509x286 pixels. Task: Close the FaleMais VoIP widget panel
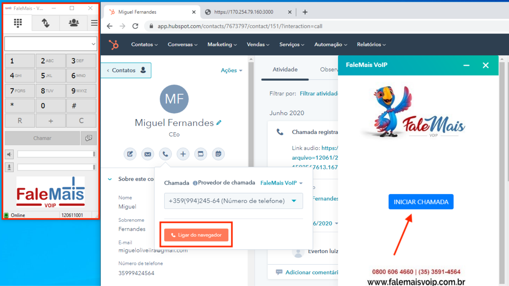click(x=485, y=65)
